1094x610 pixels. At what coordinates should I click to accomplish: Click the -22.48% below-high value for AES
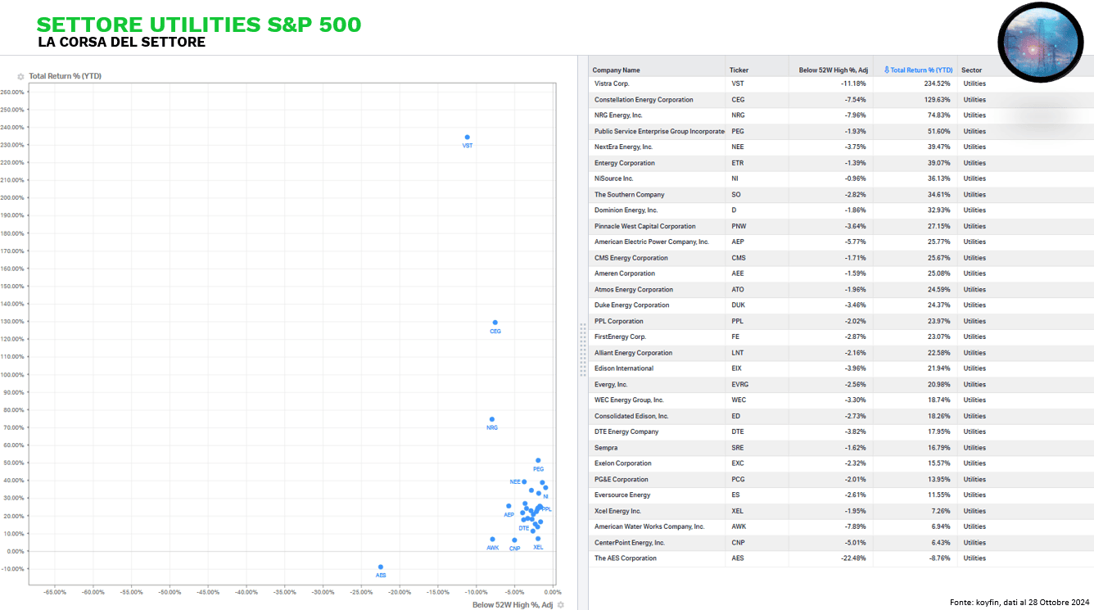[x=853, y=558]
